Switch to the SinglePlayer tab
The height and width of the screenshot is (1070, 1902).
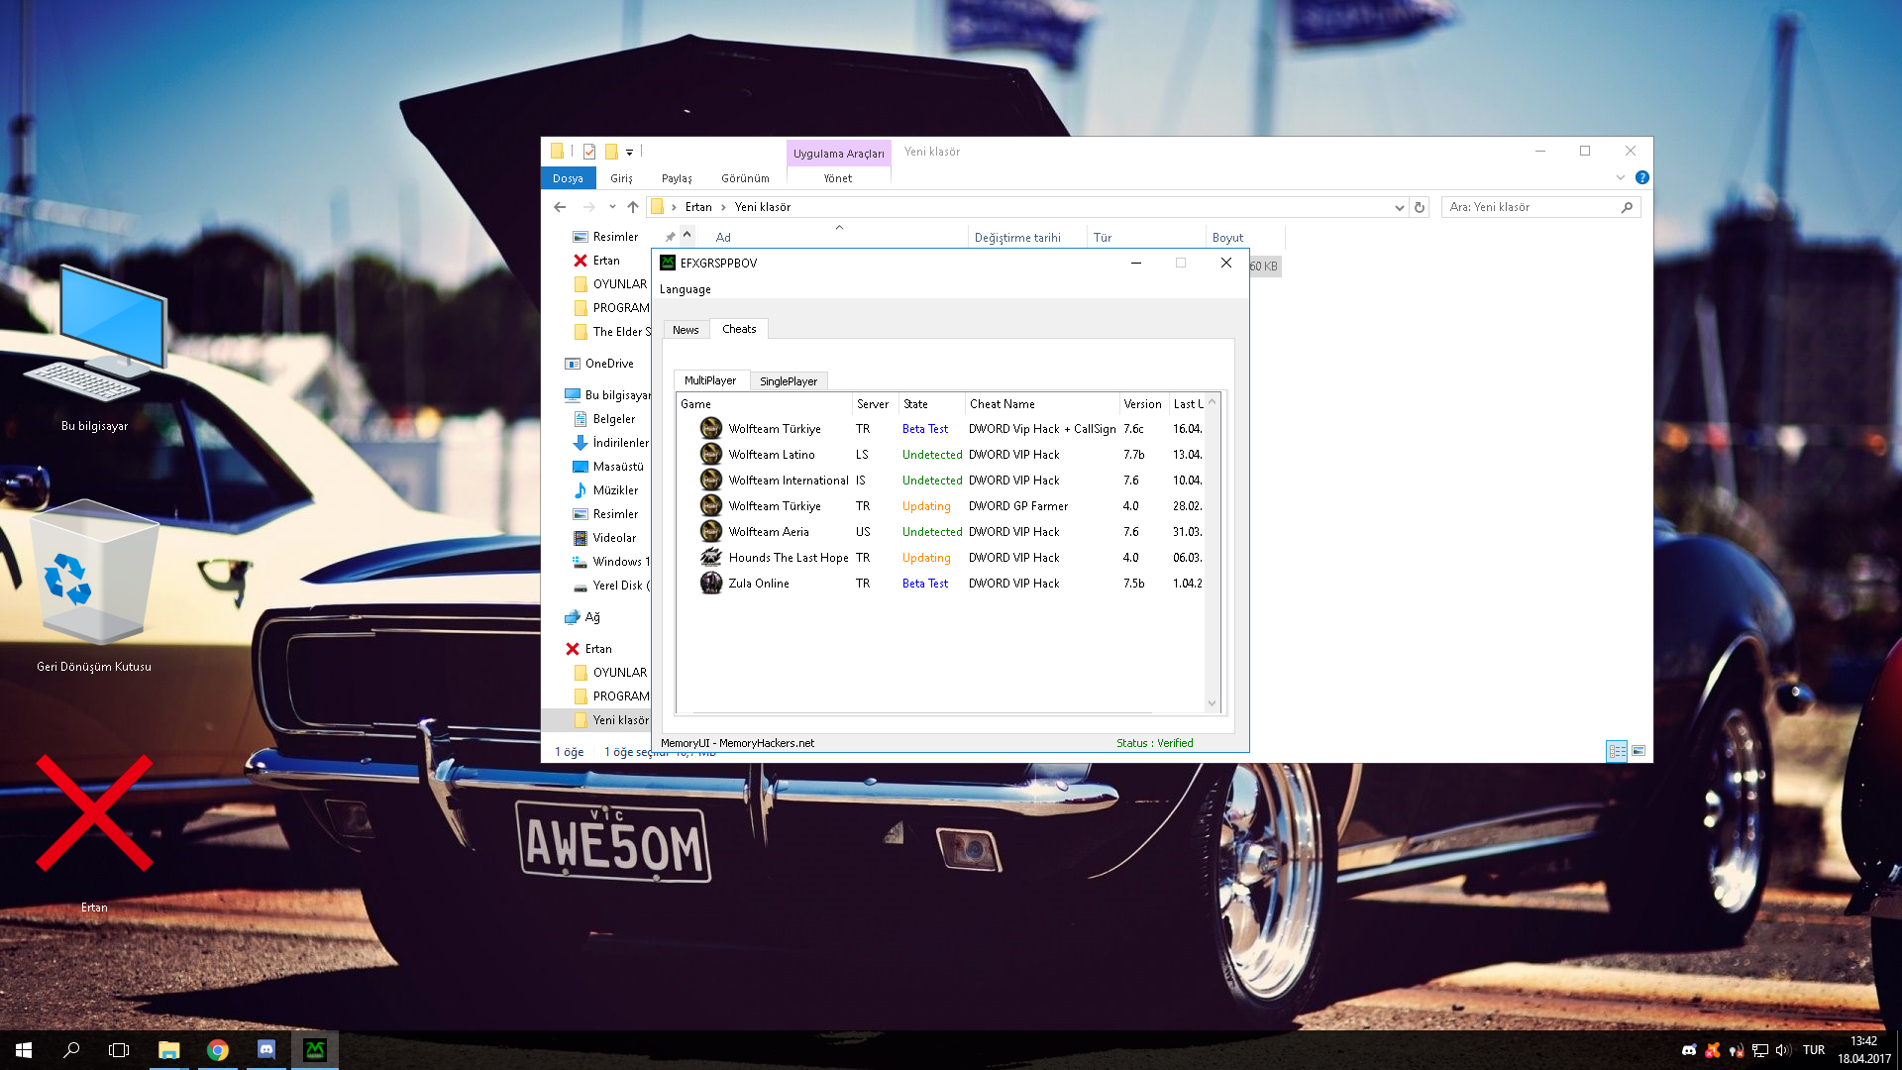click(789, 381)
